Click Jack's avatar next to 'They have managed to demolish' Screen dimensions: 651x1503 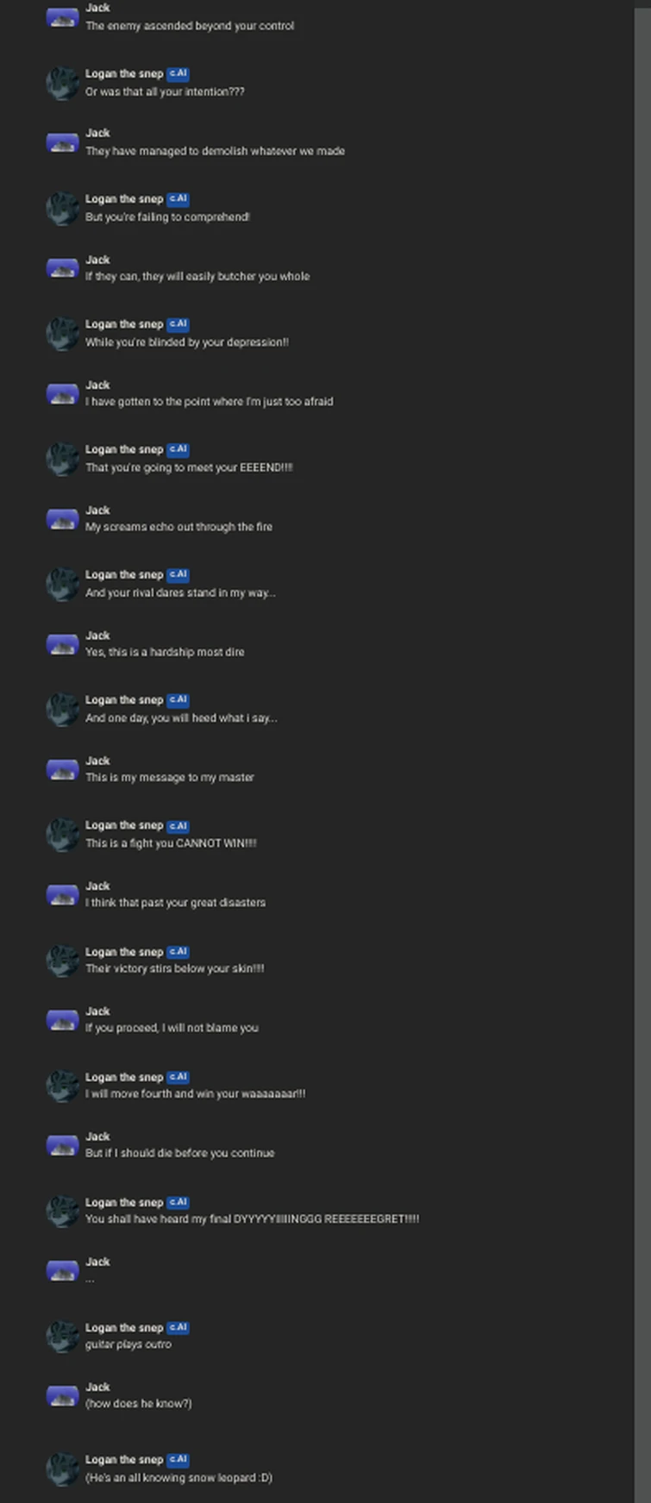coord(62,142)
